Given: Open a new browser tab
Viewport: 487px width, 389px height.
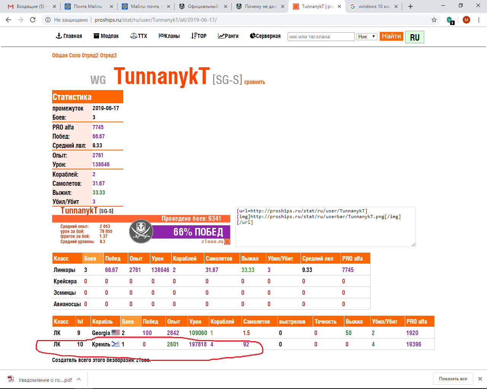Looking at the screenshot, I should click(x=411, y=6).
